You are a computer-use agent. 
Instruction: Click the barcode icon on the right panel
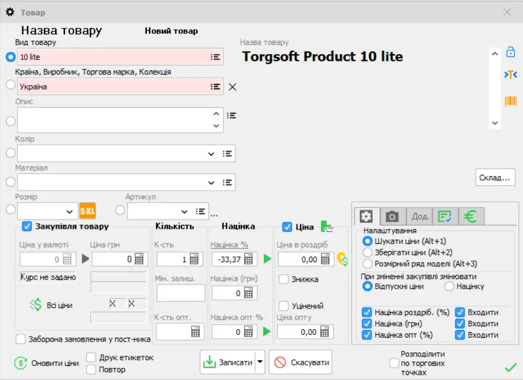click(510, 101)
